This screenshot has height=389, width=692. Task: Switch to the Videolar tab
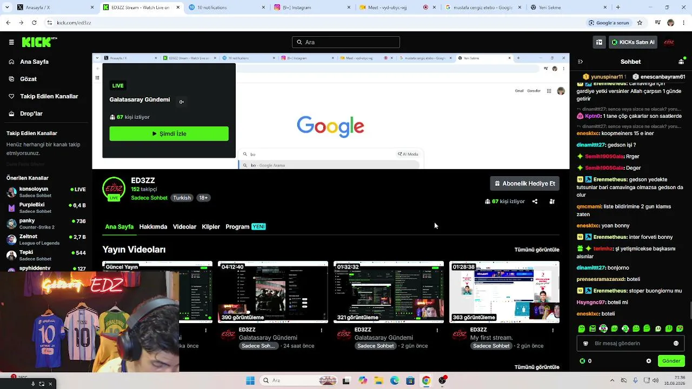click(x=184, y=227)
